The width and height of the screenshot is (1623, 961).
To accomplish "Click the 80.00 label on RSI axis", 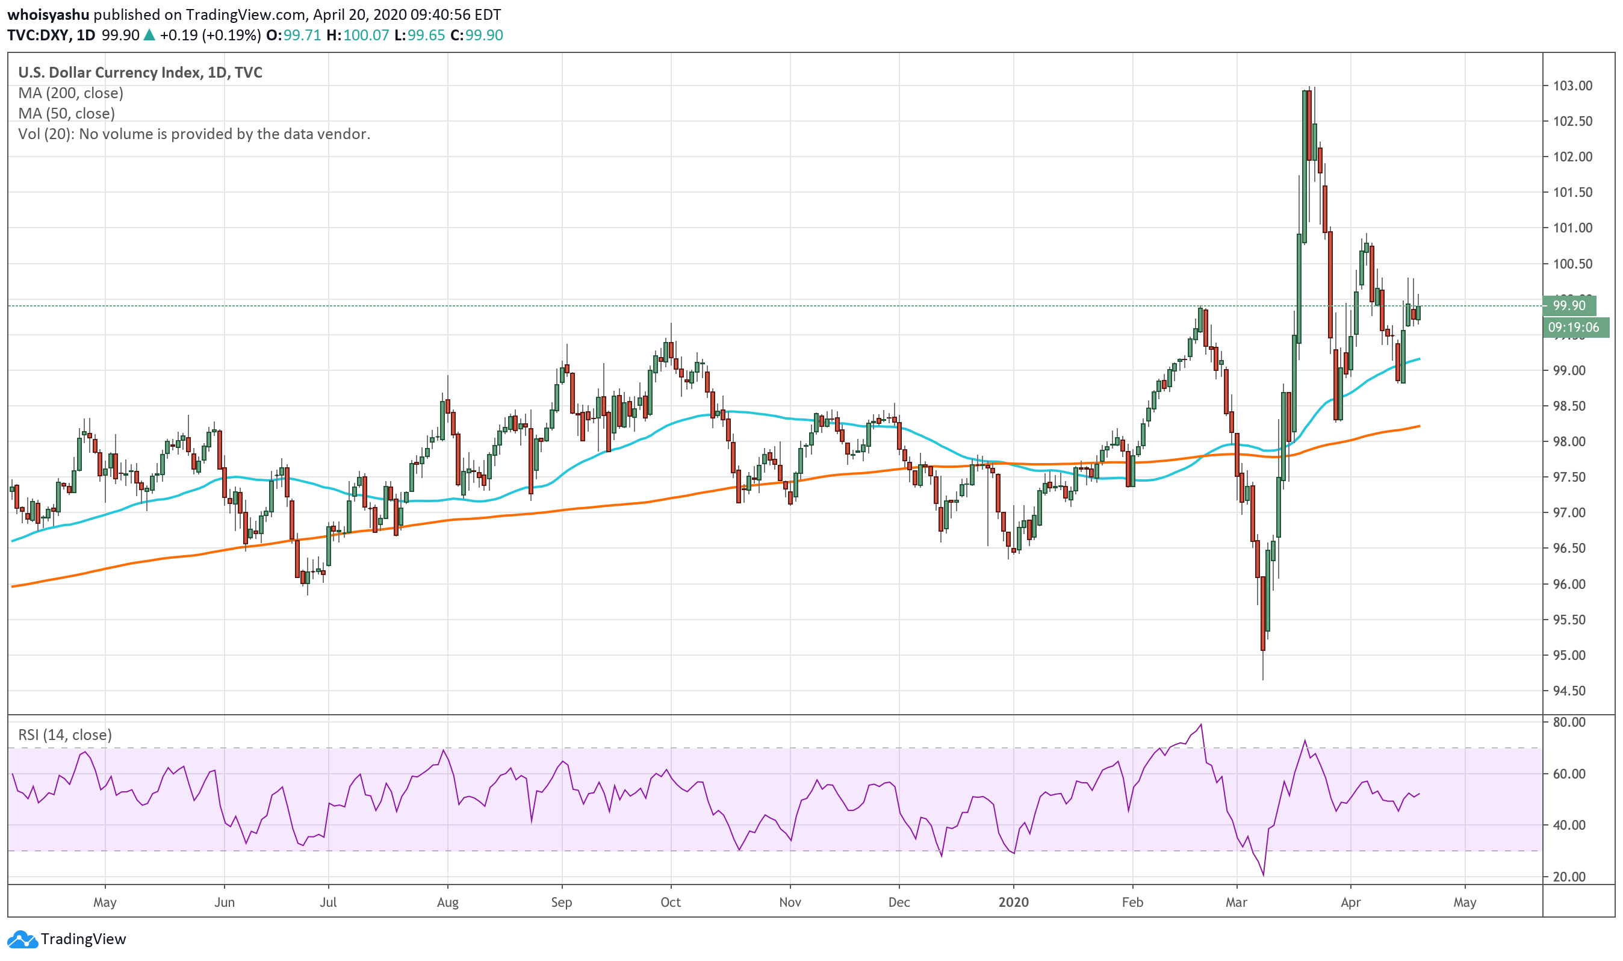I will click(1569, 723).
